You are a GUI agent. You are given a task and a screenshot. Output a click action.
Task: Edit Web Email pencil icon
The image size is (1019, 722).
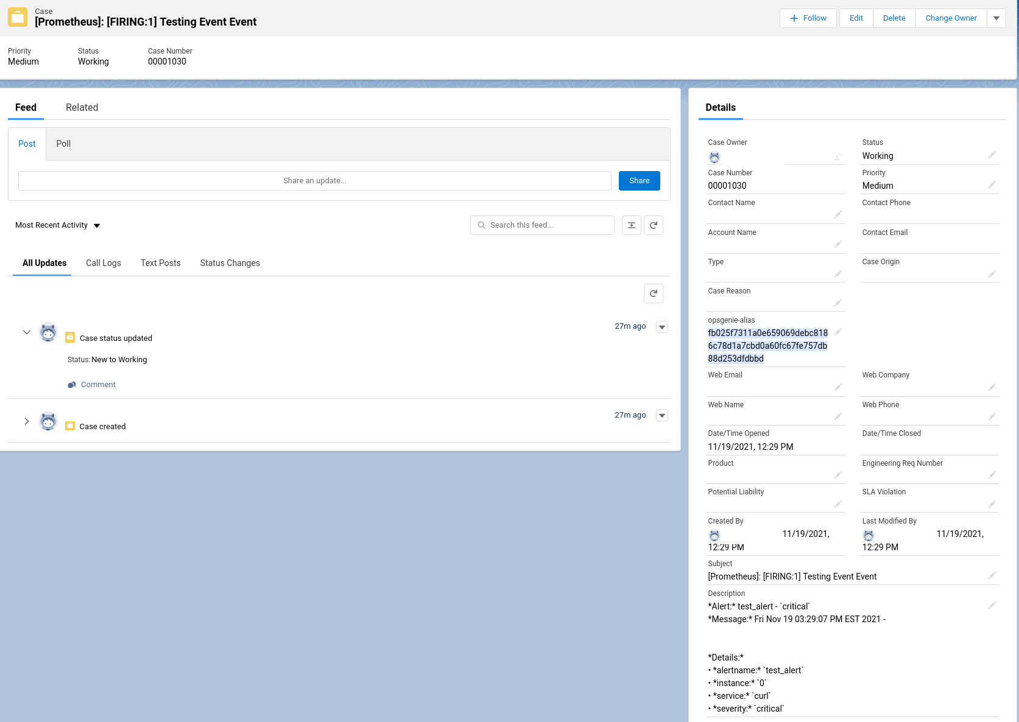[x=838, y=387]
